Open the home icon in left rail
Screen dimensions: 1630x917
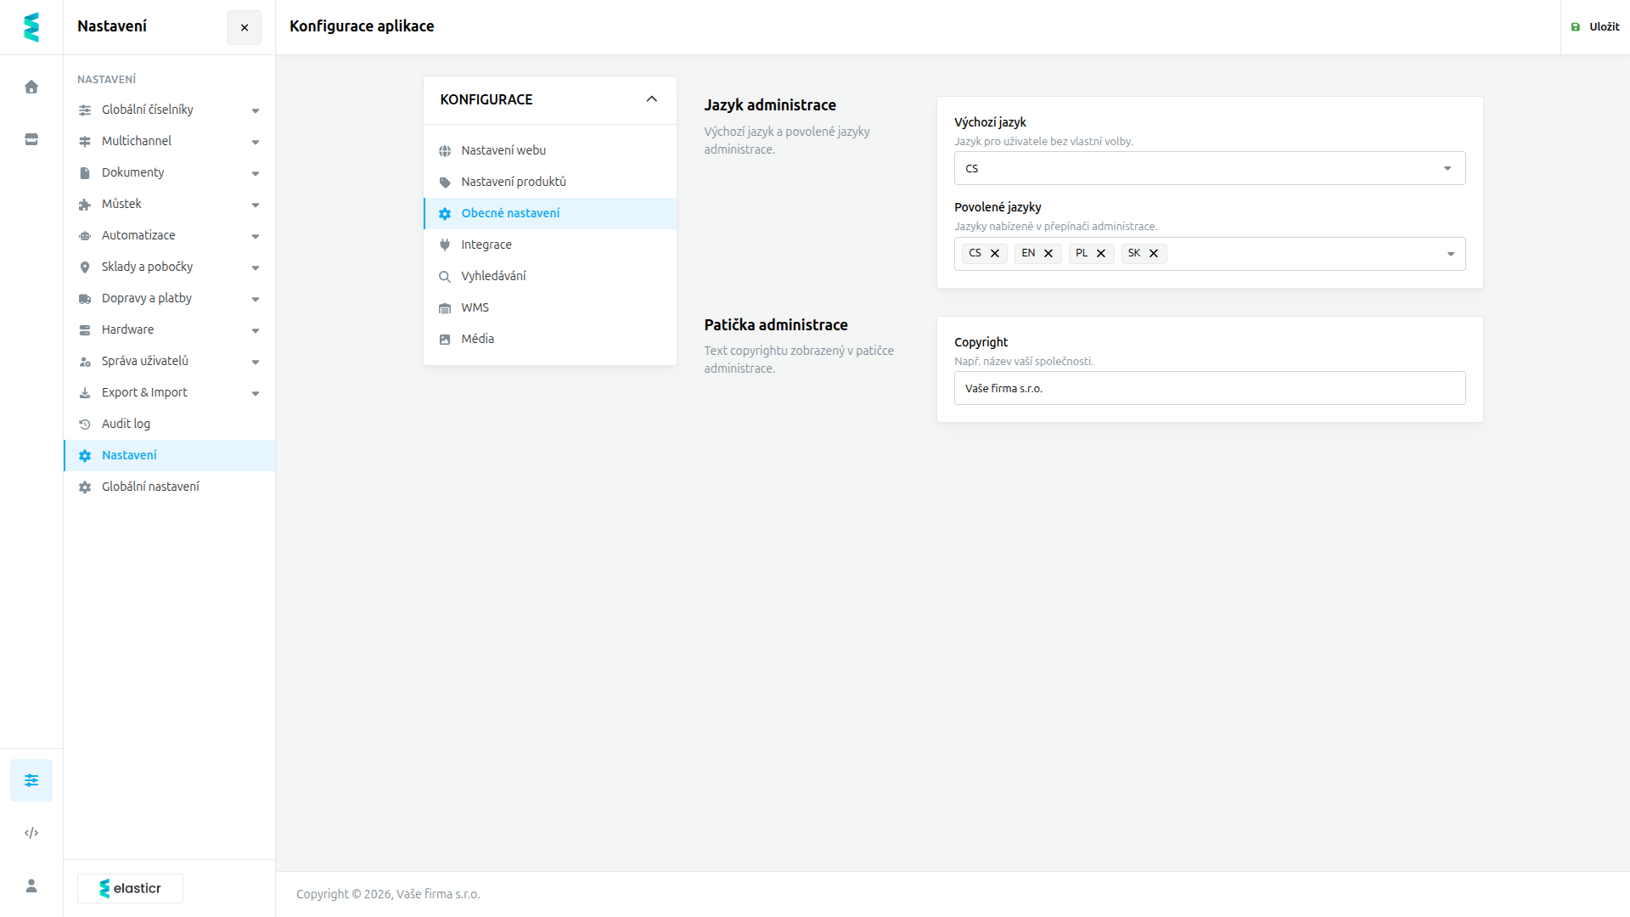pos(31,87)
